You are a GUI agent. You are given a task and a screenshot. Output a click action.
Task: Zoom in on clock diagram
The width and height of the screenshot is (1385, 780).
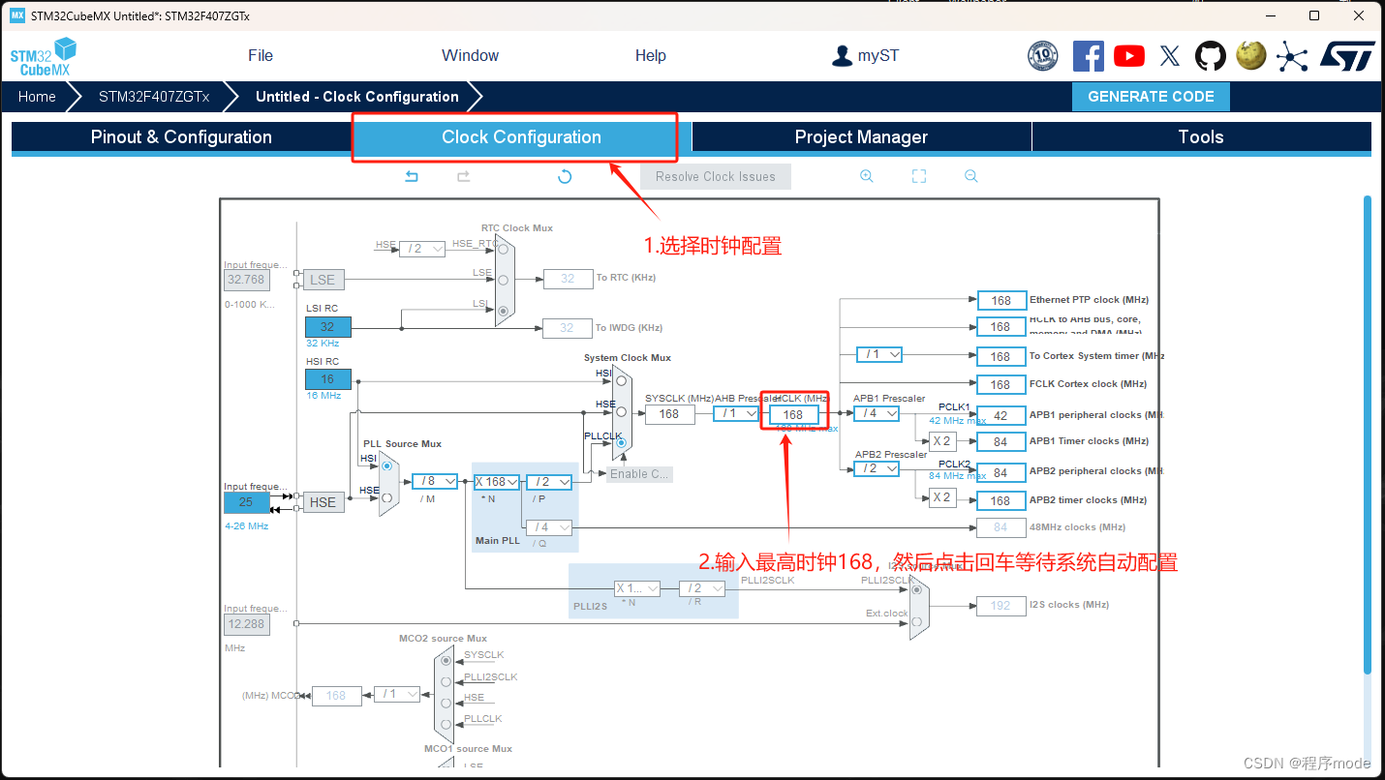(x=867, y=176)
